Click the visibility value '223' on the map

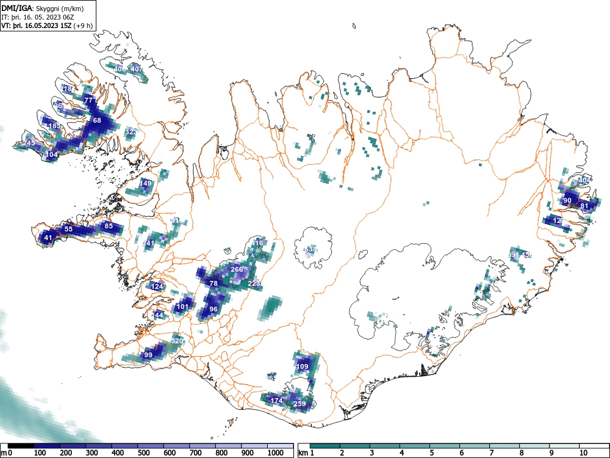(254, 283)
